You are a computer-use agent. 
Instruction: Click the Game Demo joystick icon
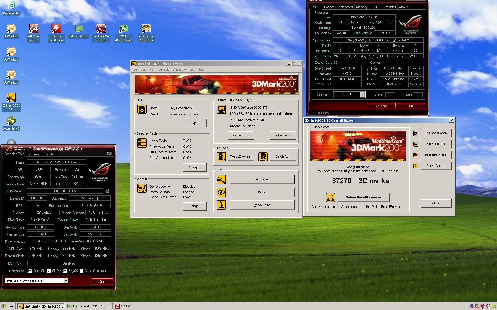(221, 205)
